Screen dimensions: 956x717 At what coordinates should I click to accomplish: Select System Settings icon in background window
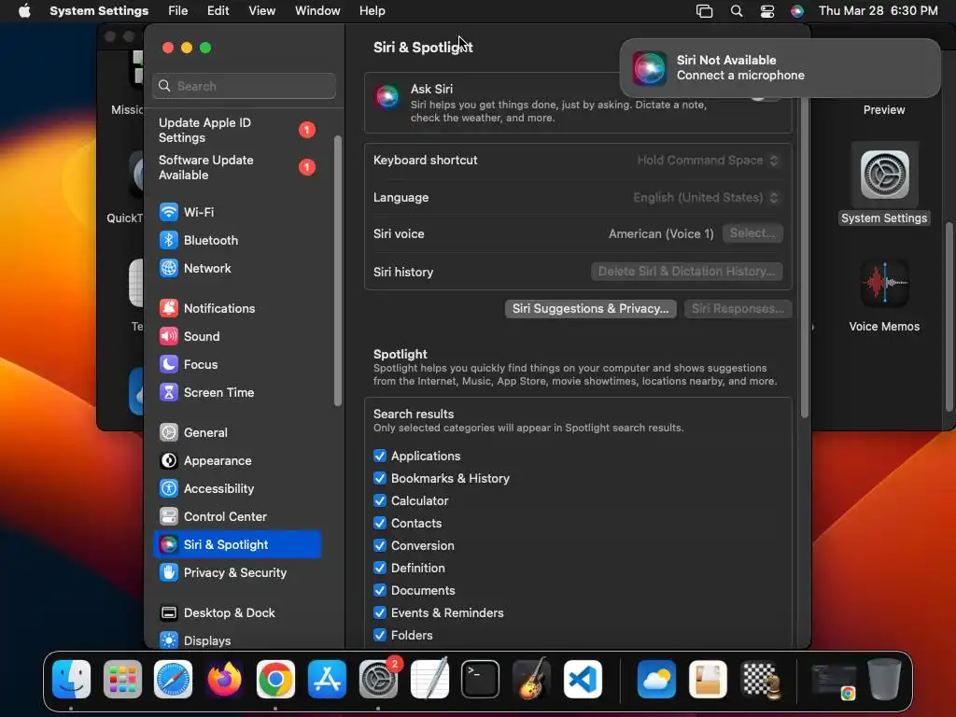click(884, 185)
